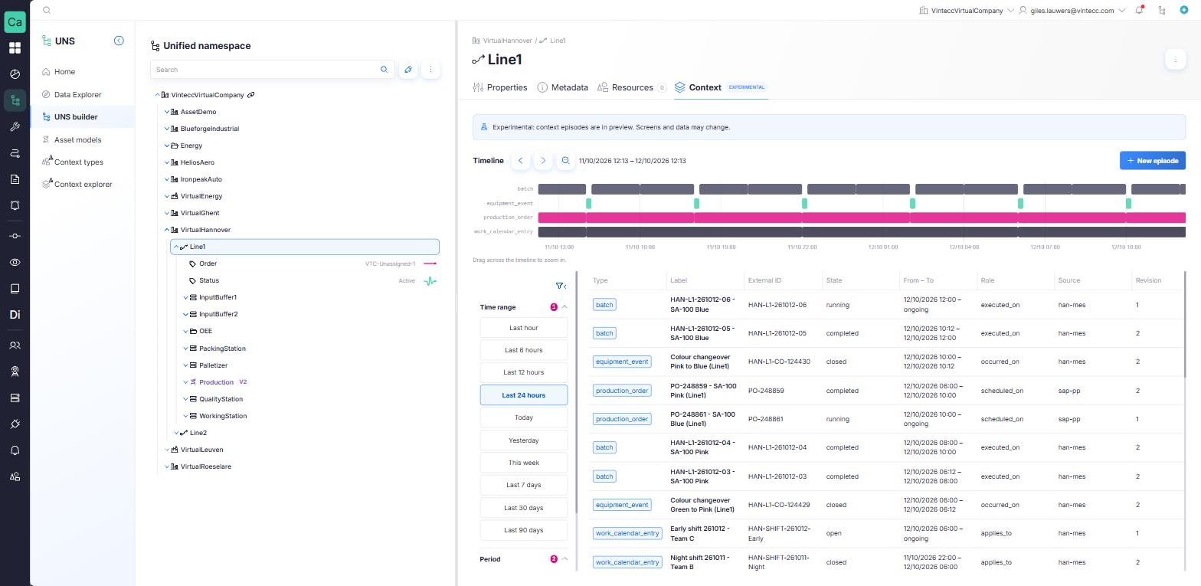Collapse the Time range filter section
The image size is (1201, 586).
pos(565,307)
